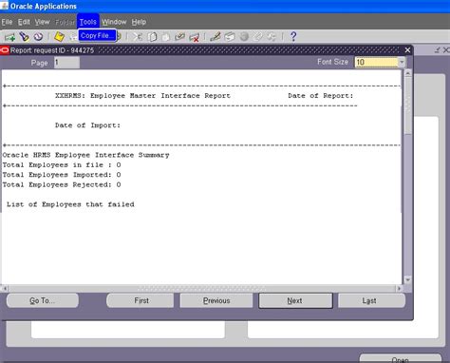Click the Font Size field showing 10
The width and height of the screenshot is (450, 363).
pyautogui.click(x=376, y=62)
